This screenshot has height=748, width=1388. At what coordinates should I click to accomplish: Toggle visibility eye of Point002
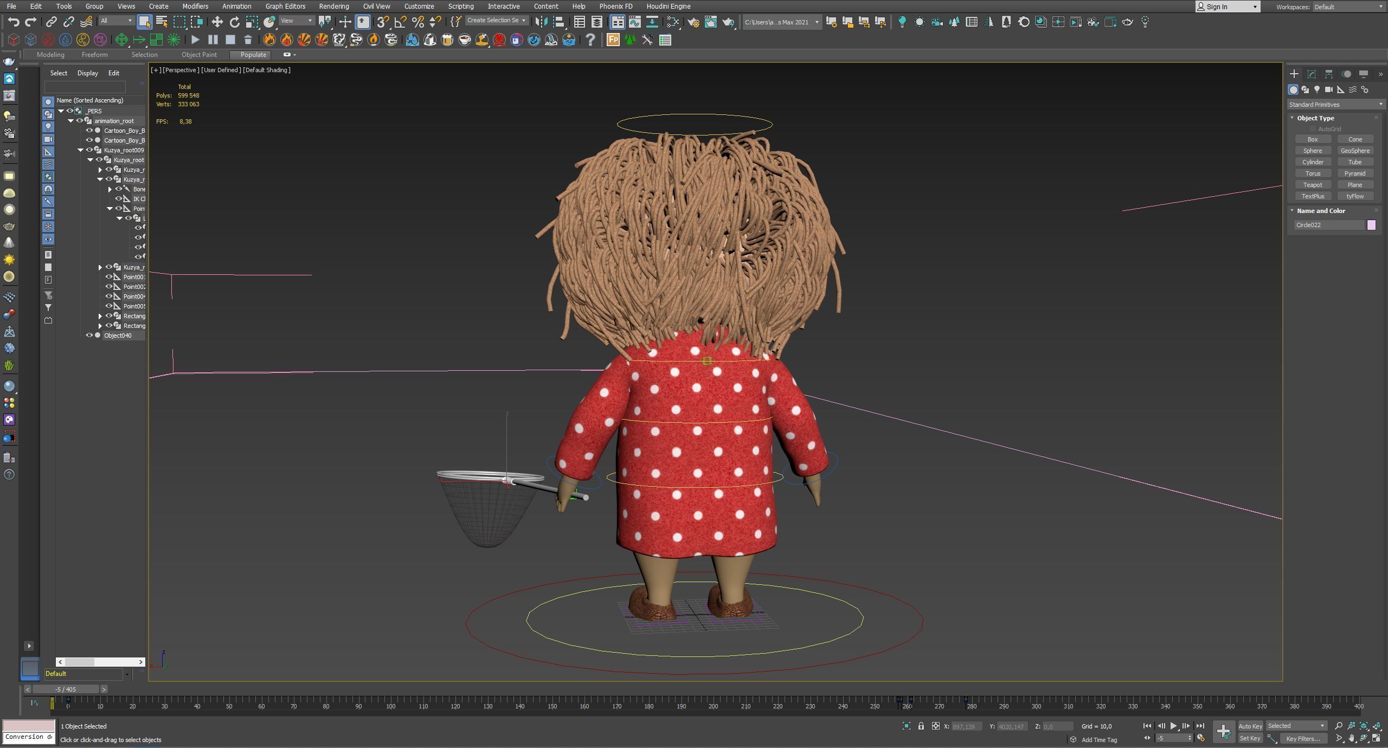[x=108, y=287]
